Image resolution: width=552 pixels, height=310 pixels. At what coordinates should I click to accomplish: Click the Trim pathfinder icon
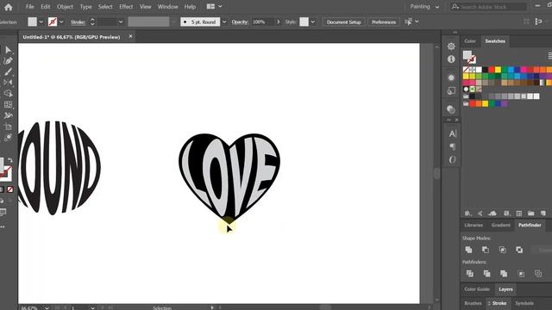(486, 274)
